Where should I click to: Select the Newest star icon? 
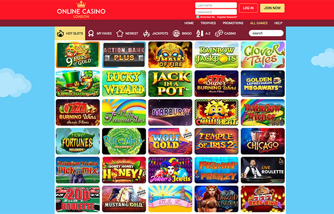pos(120,33)
